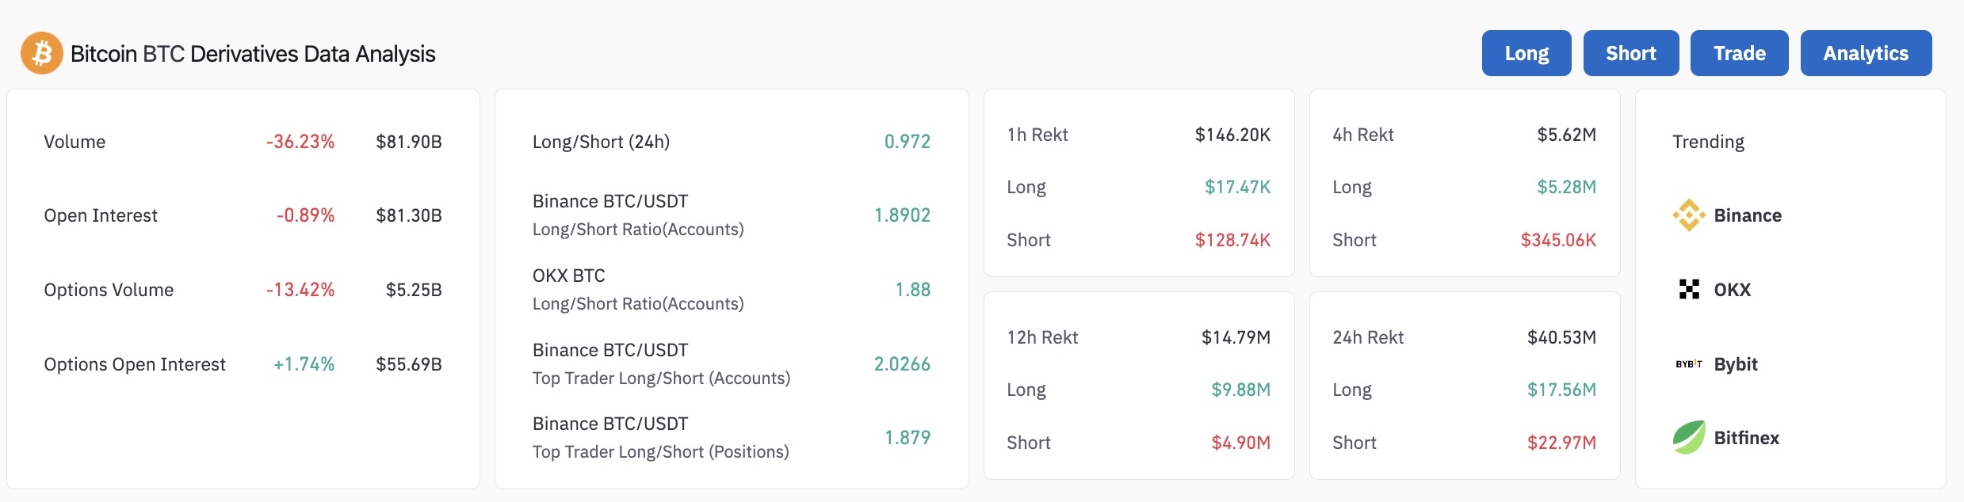Click the green Bitfinex leaf icon
The width and height of the screenshot is (1964, 502).
(1689, 438)
